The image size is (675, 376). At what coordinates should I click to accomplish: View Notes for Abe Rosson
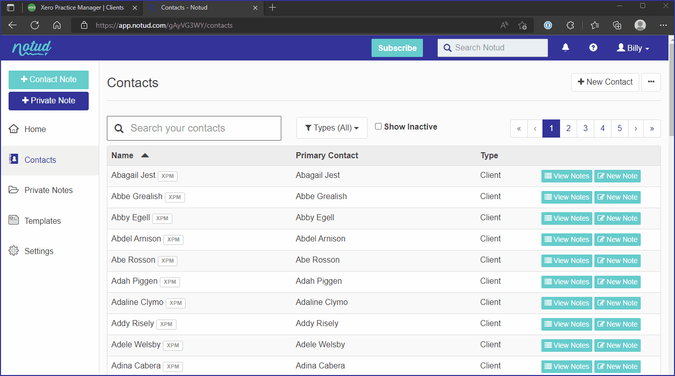(x=567, y=261)
